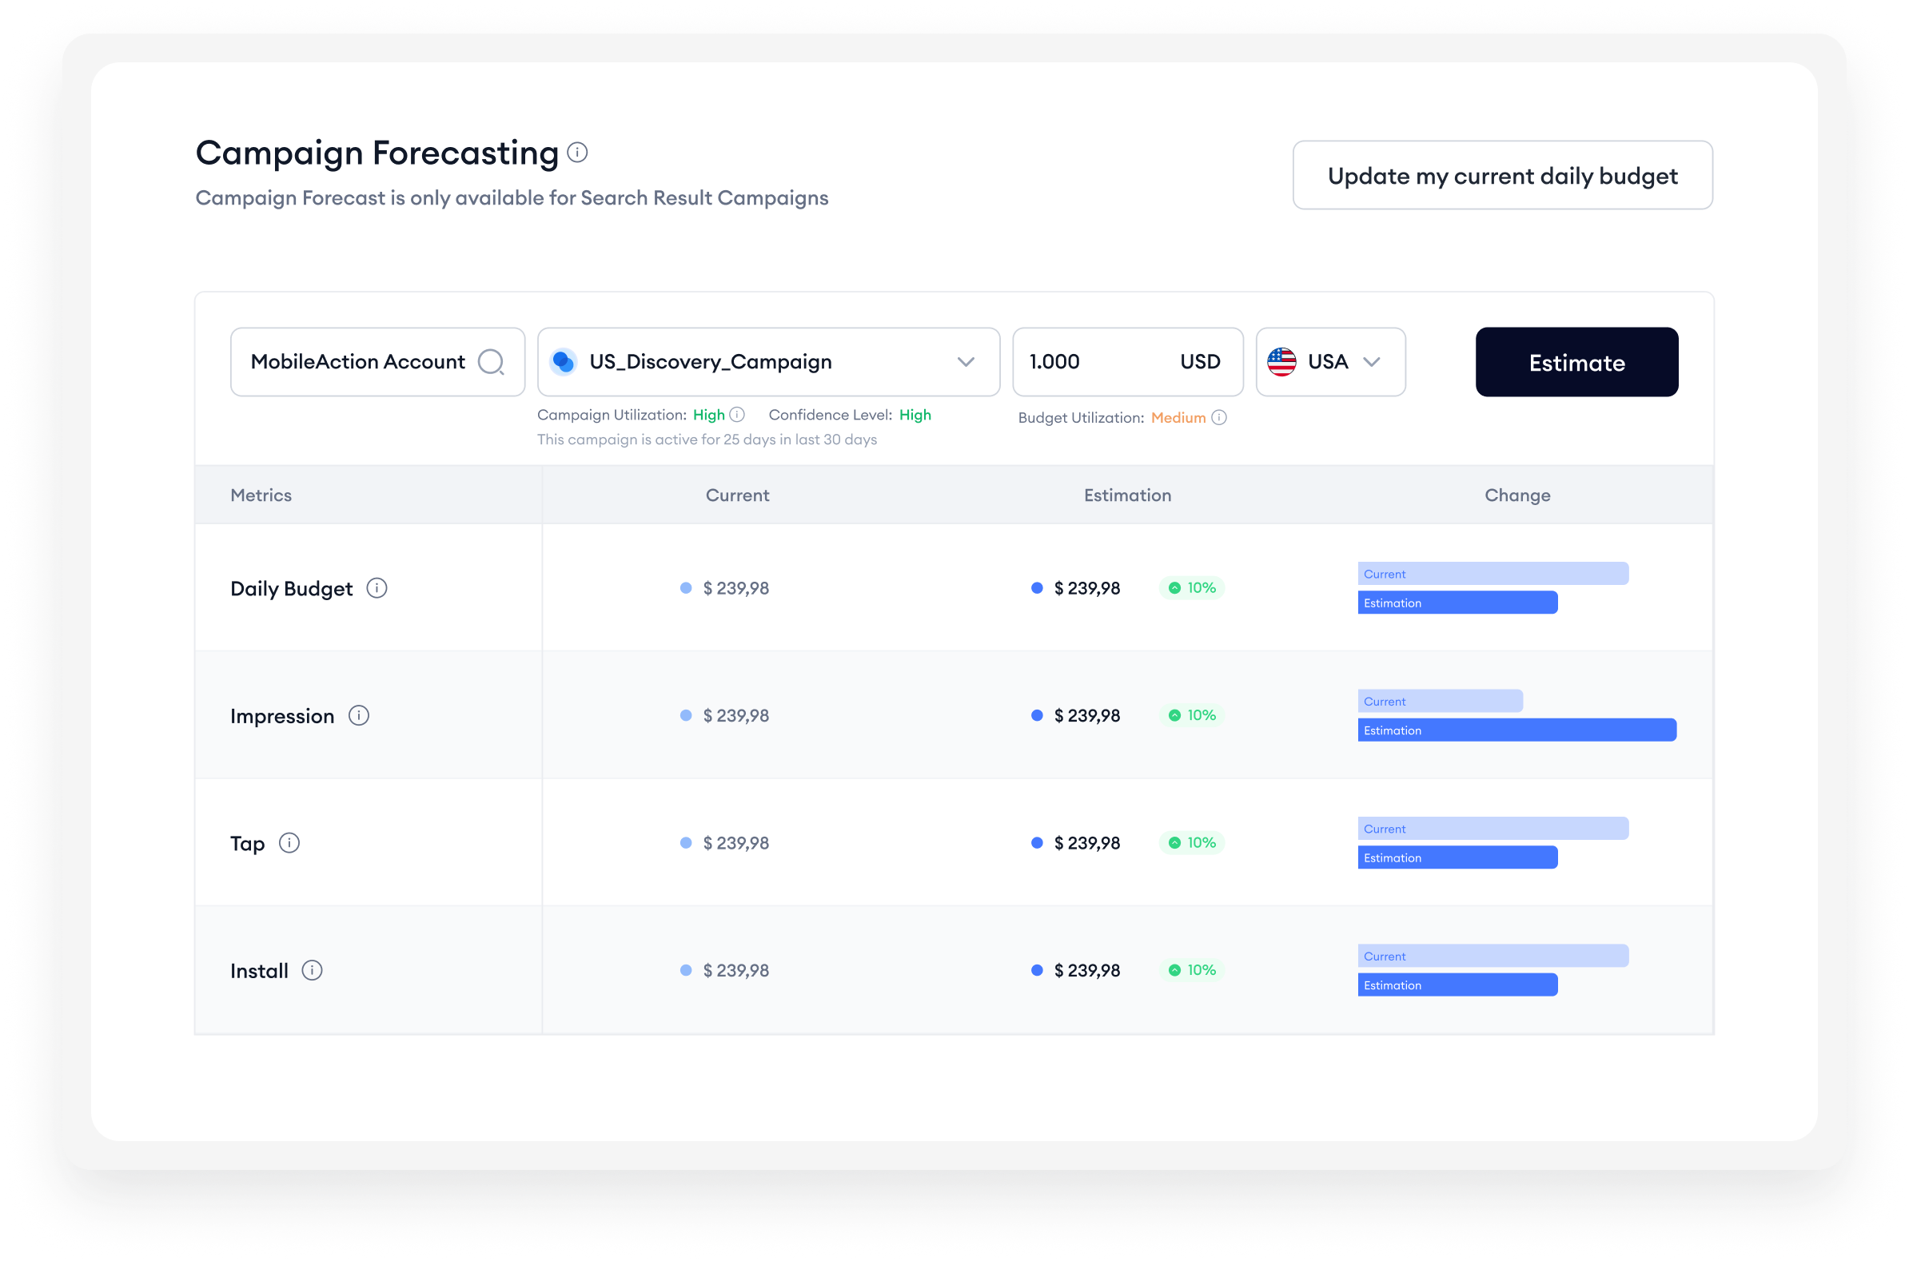Click the green 10% badge in Tap row
The image size is (1909, 1261).
[x=1191, y=843]
